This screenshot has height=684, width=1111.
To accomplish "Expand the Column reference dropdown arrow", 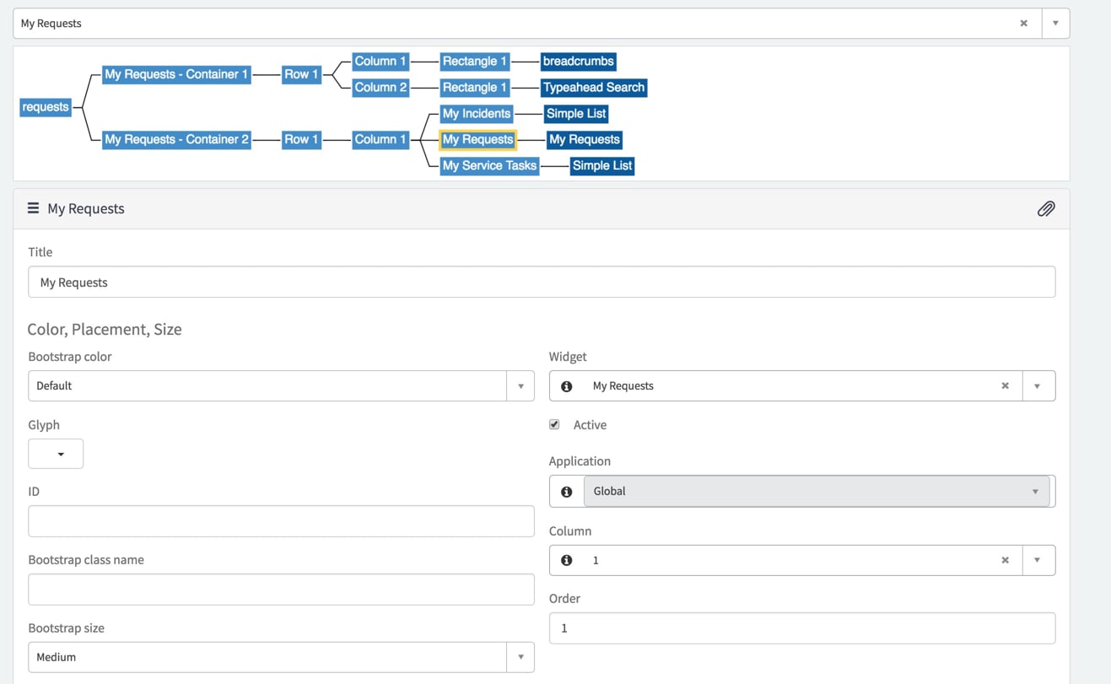I will 1038,560.
